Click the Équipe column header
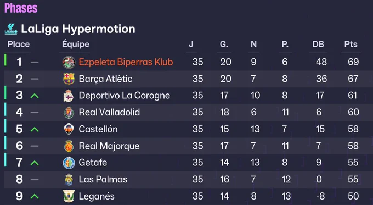Viewport: 373px width, 205px height. (76, 44)
